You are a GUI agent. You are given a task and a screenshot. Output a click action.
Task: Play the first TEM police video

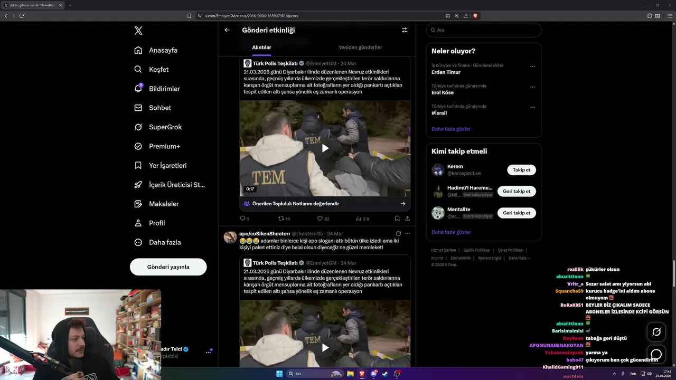pos(325,148)
